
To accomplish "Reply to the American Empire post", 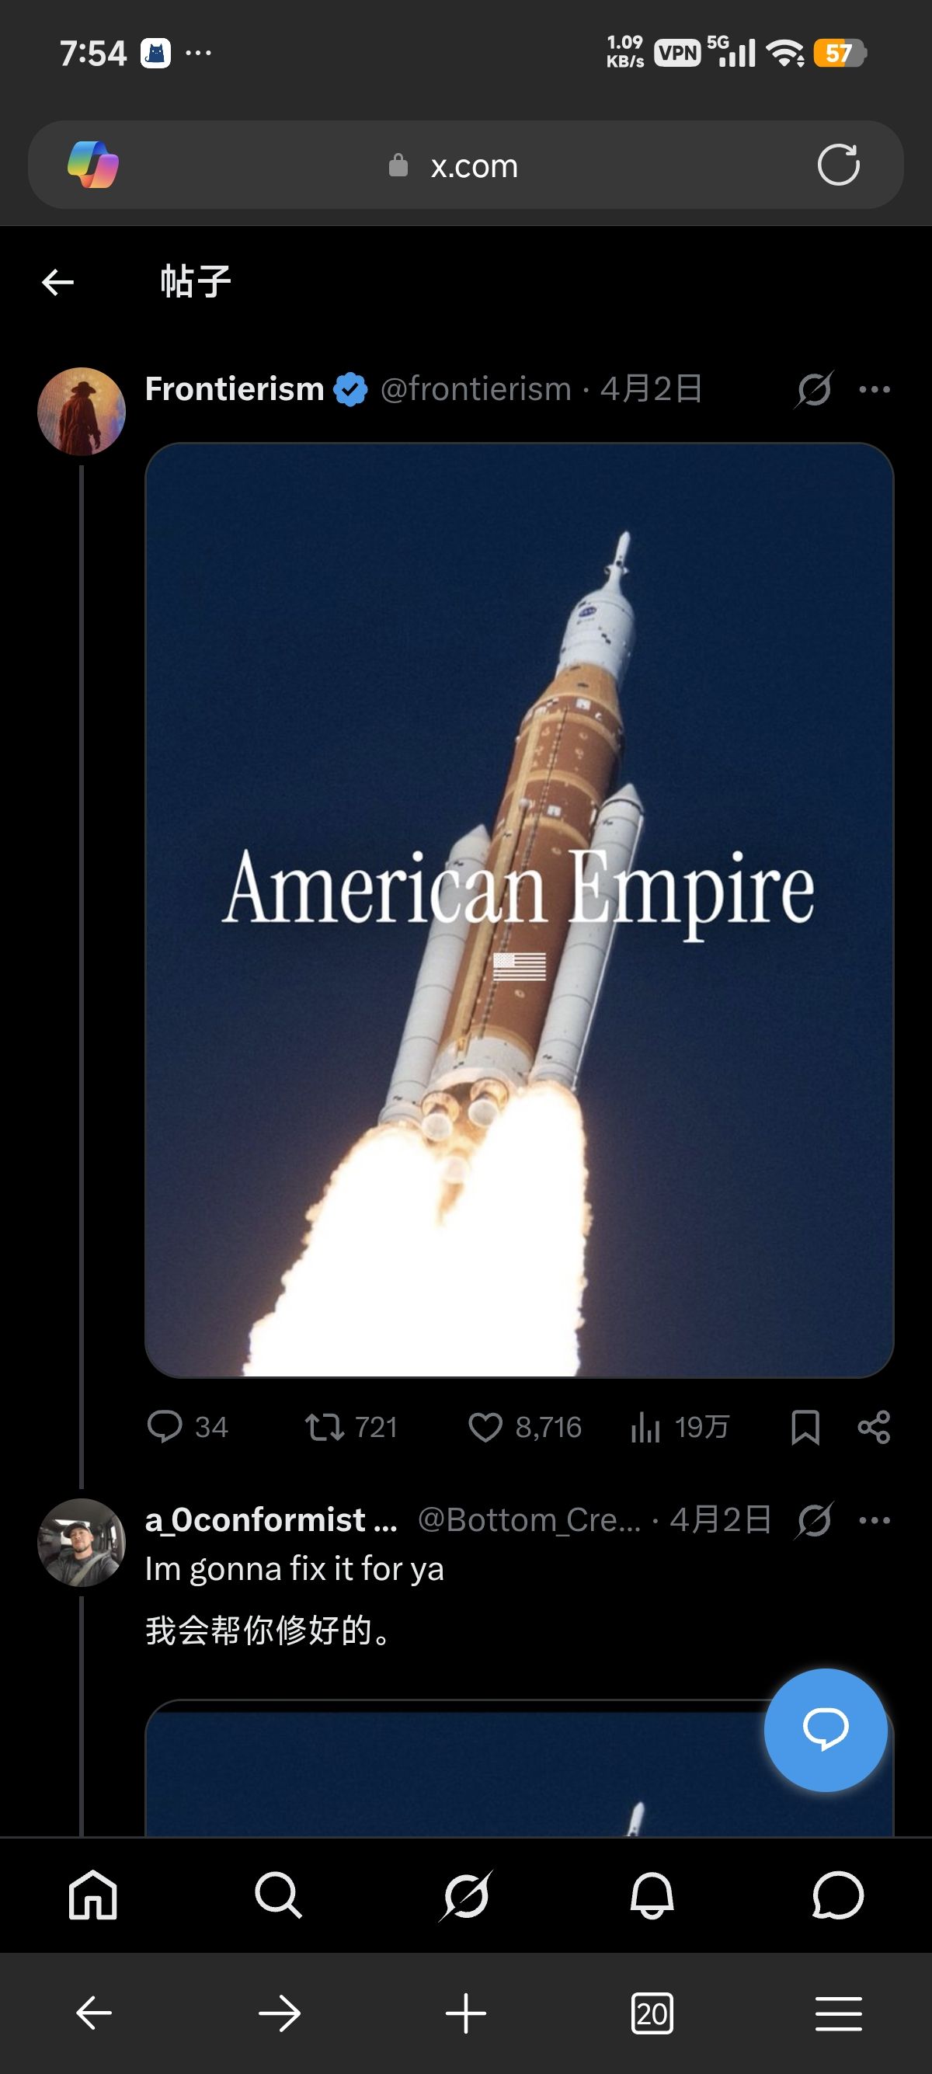I will coord(188,1427).
